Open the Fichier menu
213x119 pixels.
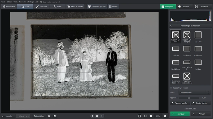[3, 2]
